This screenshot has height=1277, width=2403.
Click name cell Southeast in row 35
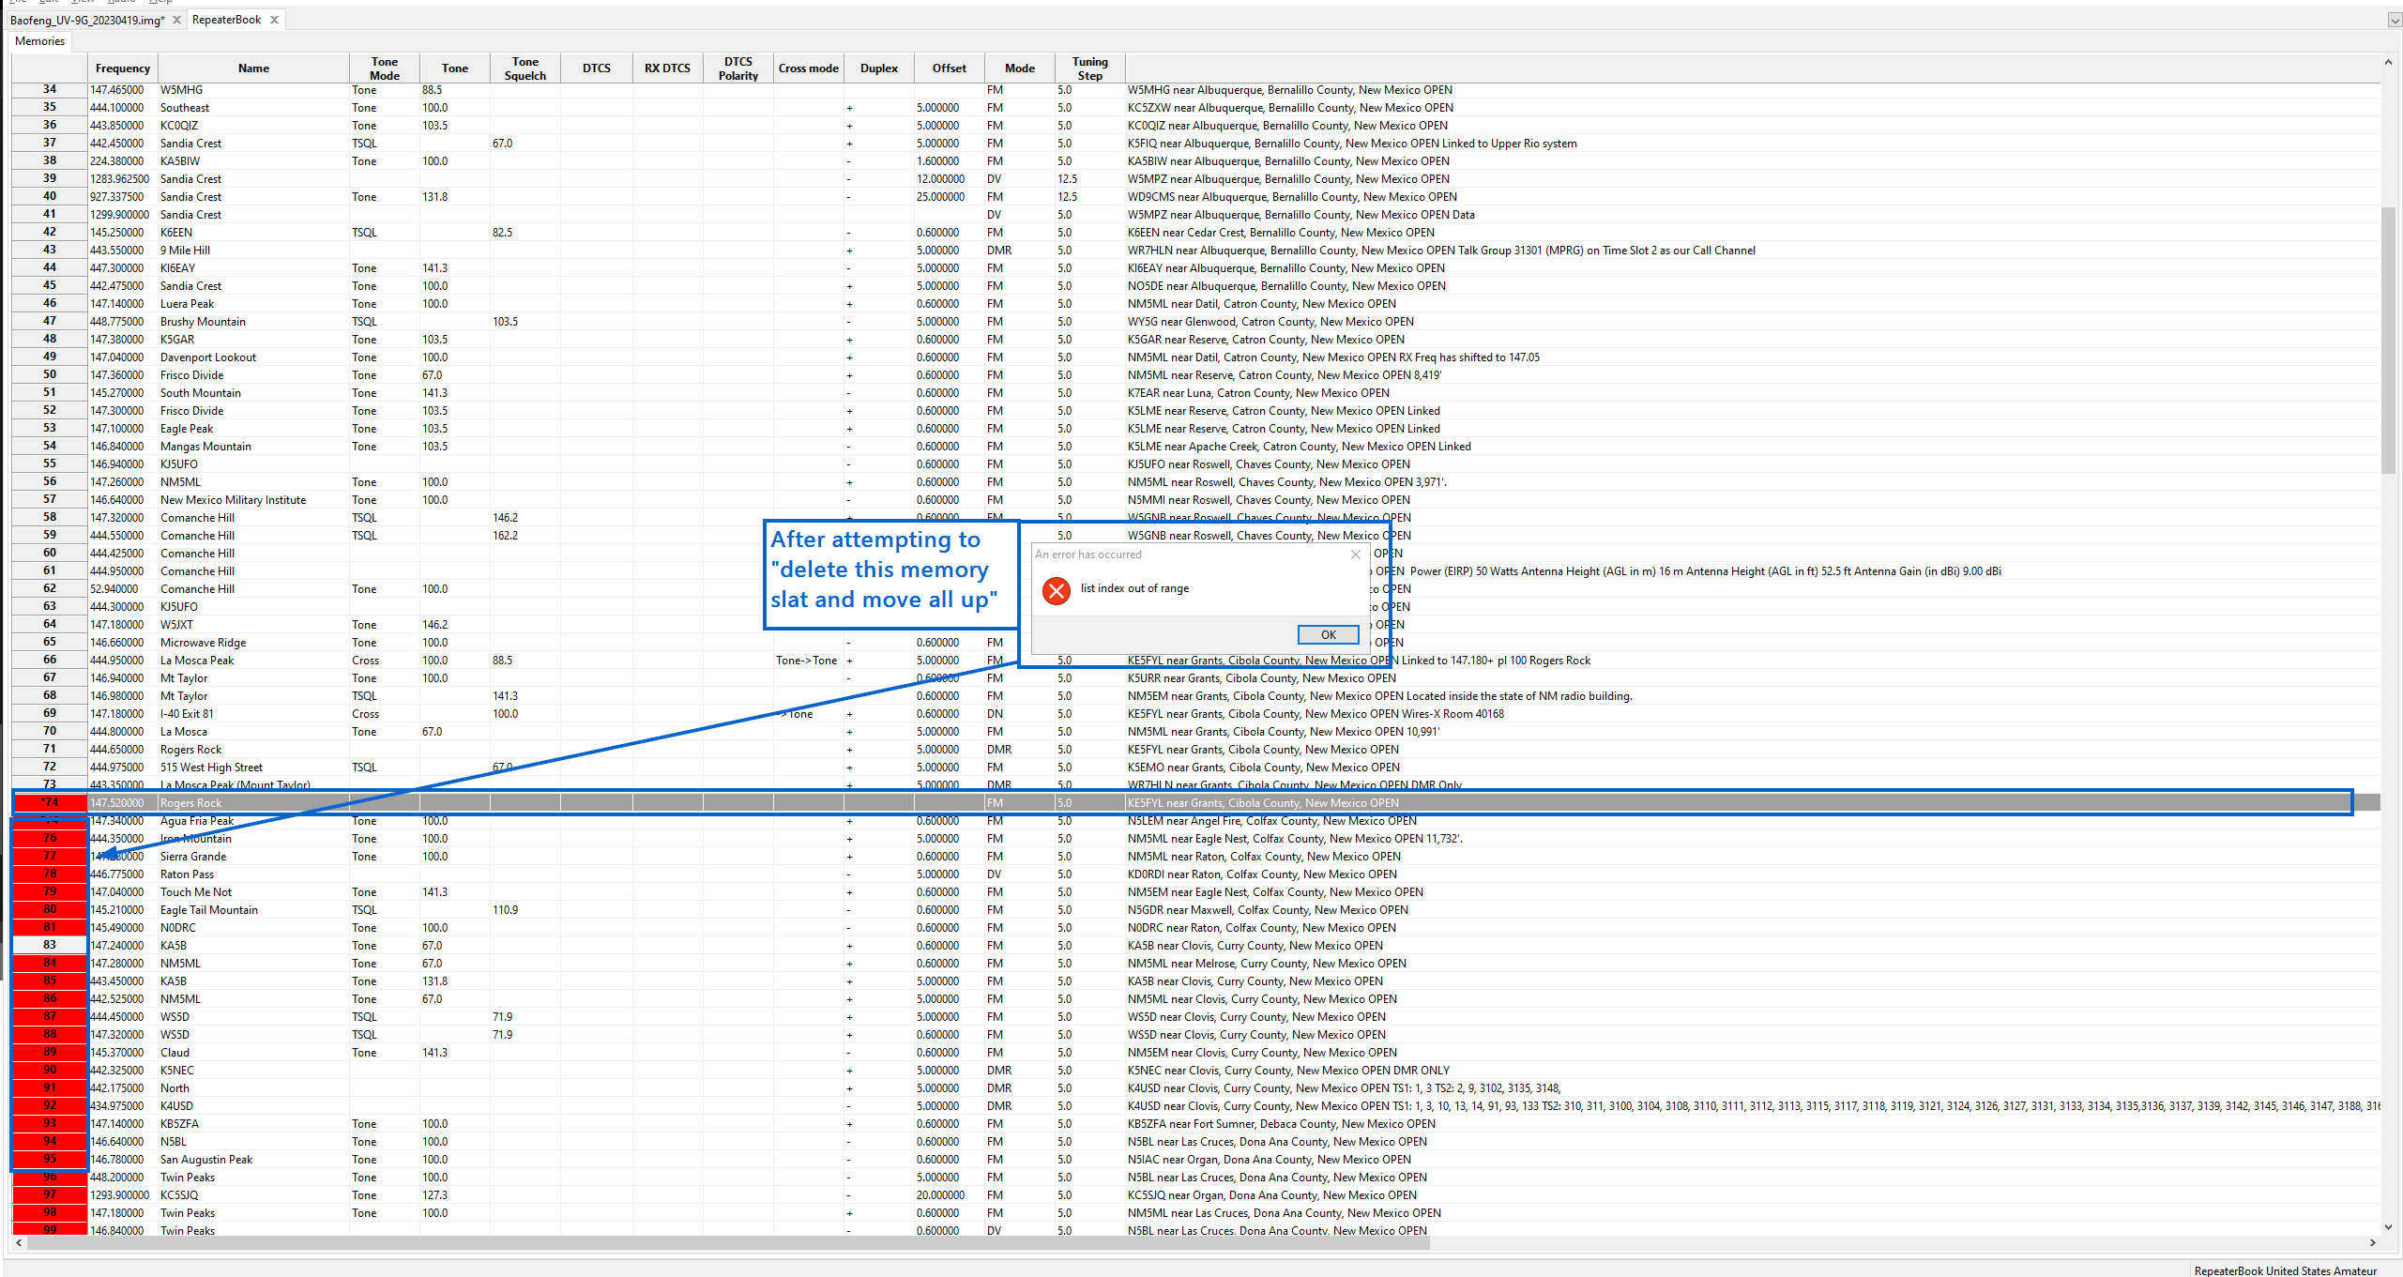pos(253,108)
